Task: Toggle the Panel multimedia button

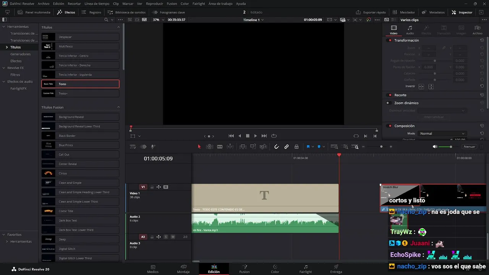Action: click(34, 12)
